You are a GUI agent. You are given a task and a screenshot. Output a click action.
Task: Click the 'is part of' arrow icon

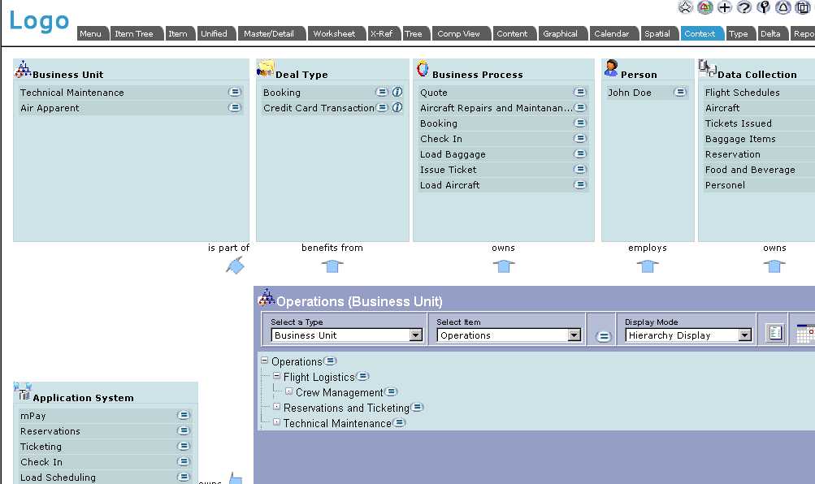[x=235, y=265]
